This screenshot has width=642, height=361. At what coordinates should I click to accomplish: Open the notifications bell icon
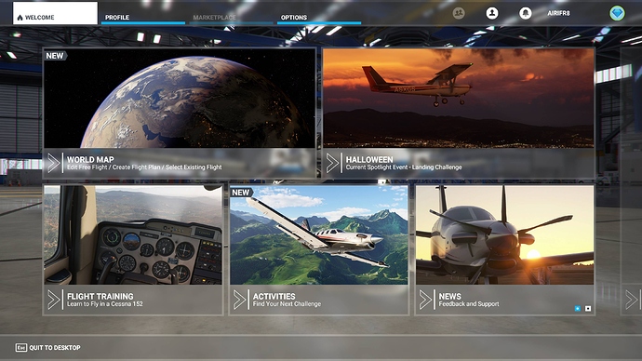pos(526,13)
